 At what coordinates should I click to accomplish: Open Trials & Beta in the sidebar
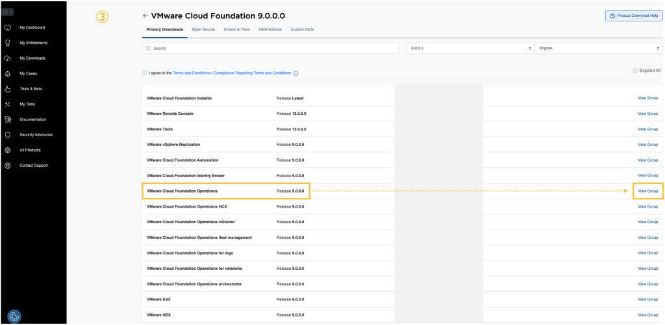coord(31,89)
